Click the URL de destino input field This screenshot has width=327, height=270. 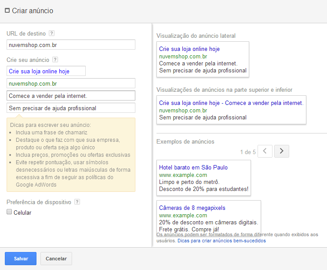pyautogui.click(x=71, y=45)
